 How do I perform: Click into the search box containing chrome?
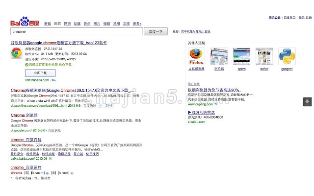(76, 31)
